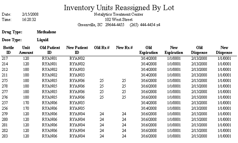Select the Old Rx # column header
The image size is (238, 143).
coord(102,48)
